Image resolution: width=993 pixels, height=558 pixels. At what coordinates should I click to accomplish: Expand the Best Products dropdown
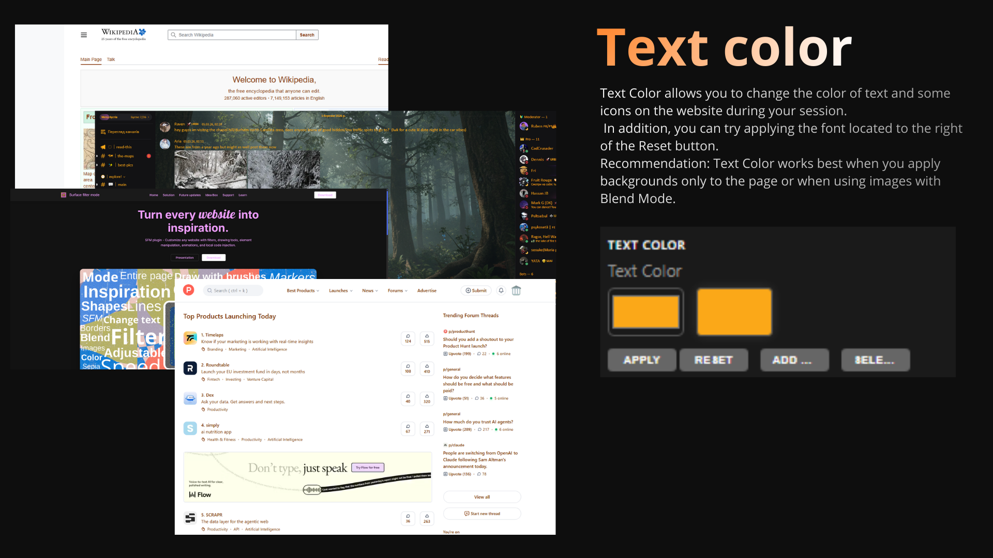pyautogui.click(x=303, y=290)
